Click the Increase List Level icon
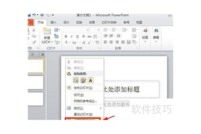This screenshot has width=201, height=134. coord(111,36)
